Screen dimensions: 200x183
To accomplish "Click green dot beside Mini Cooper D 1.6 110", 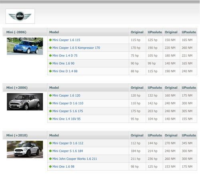I will click(50, 103).
